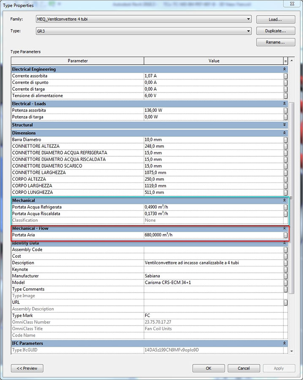Collapse the Identity Data group

point(285,243)
